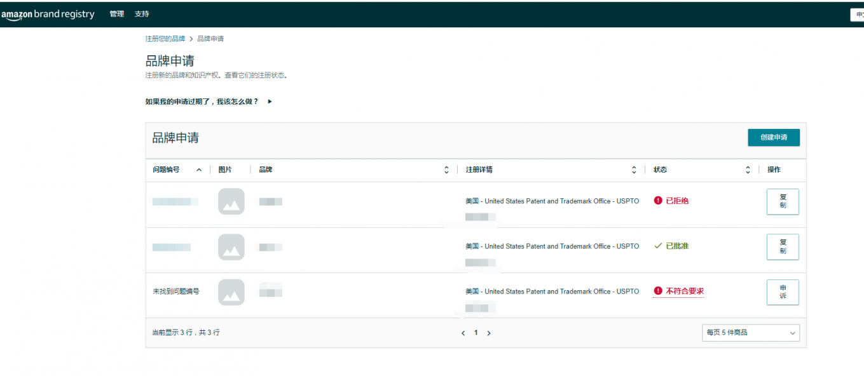Click the image placeholder in second row
This screenshot has height=376, width=864.
[231, 247]
